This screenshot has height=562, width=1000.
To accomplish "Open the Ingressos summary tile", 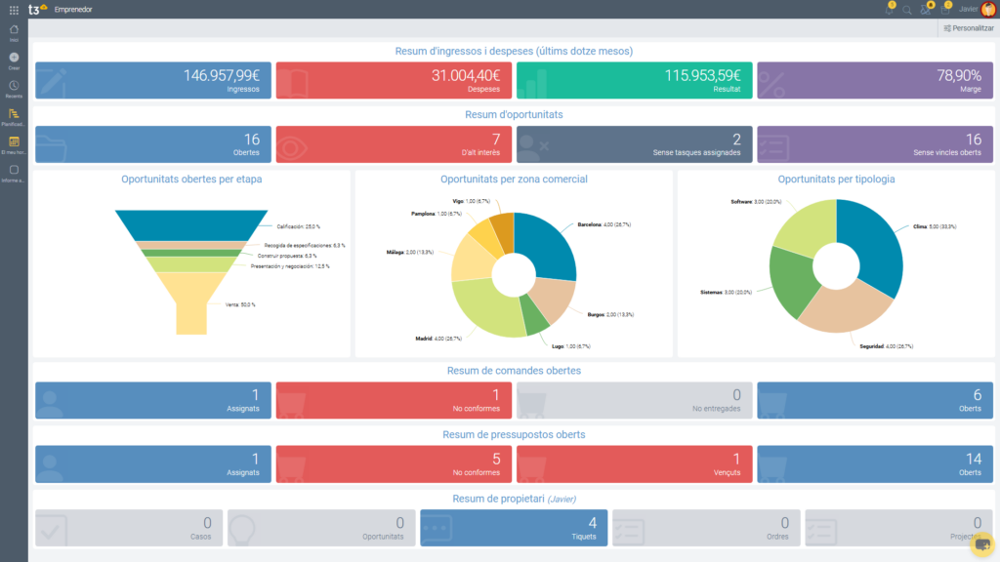I will click(x=153, y=80).
